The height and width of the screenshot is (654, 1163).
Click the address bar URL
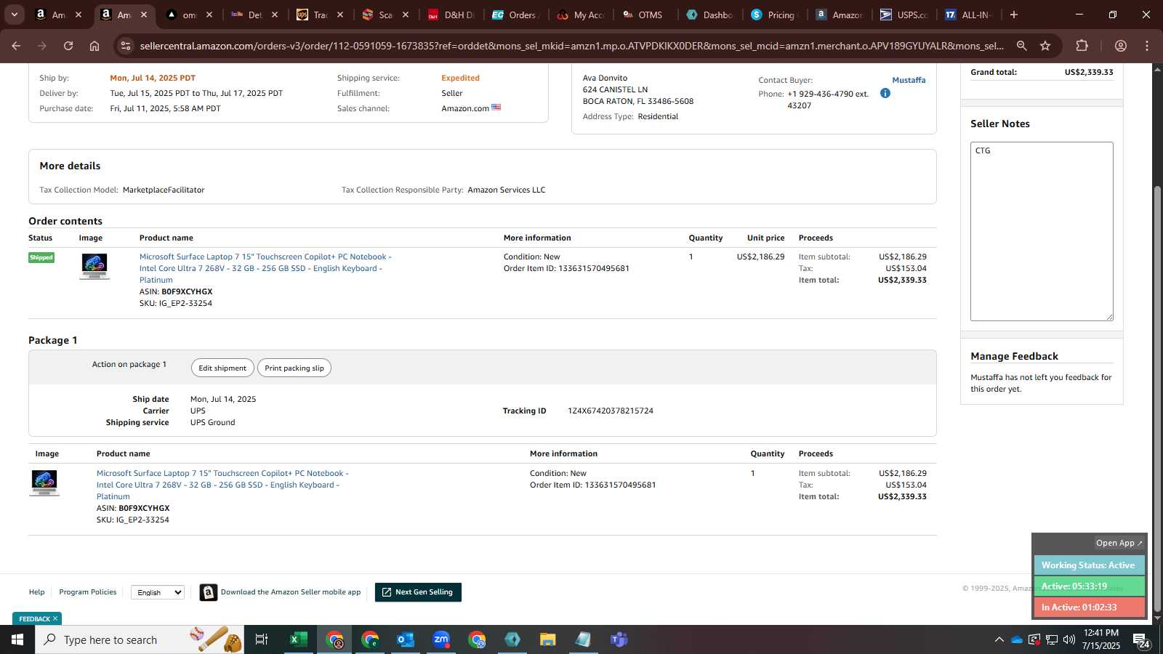(571, 46)
